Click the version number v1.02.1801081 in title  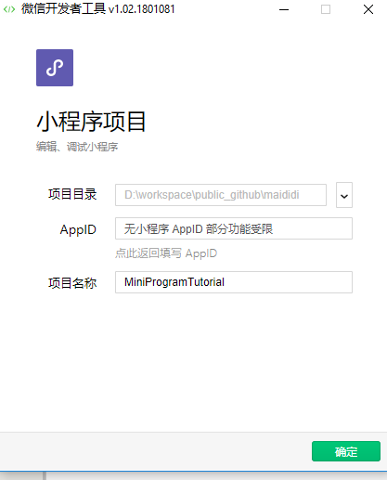tap(142, 9)
